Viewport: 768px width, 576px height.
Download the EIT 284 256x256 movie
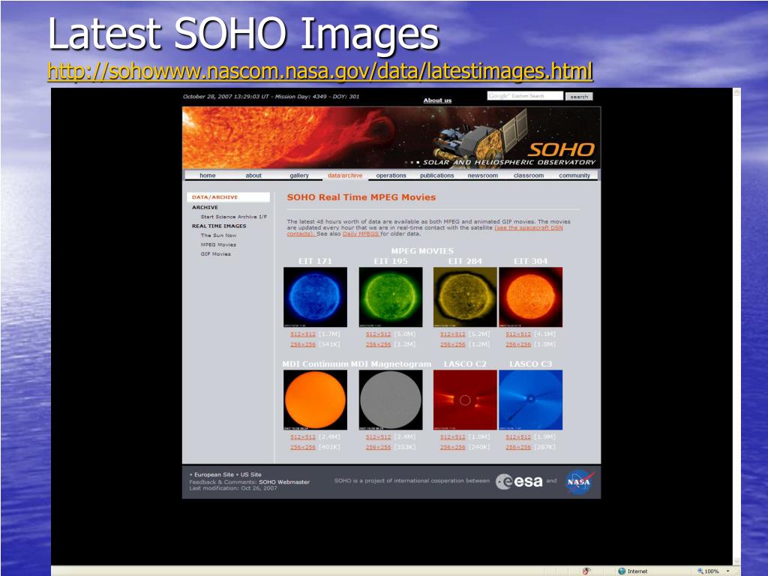452,344
